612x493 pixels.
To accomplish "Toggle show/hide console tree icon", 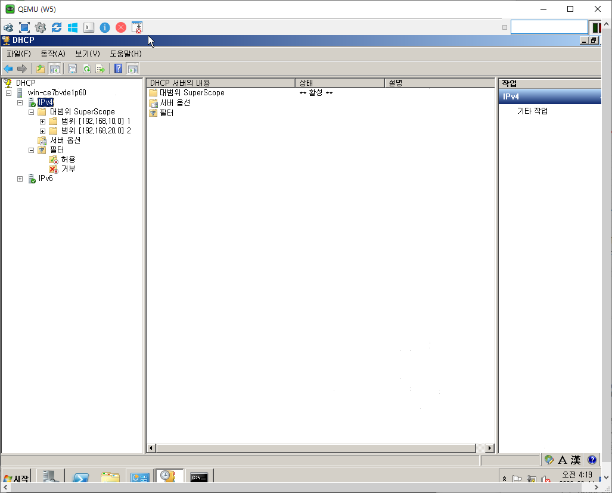I will (x=54, y=69).
